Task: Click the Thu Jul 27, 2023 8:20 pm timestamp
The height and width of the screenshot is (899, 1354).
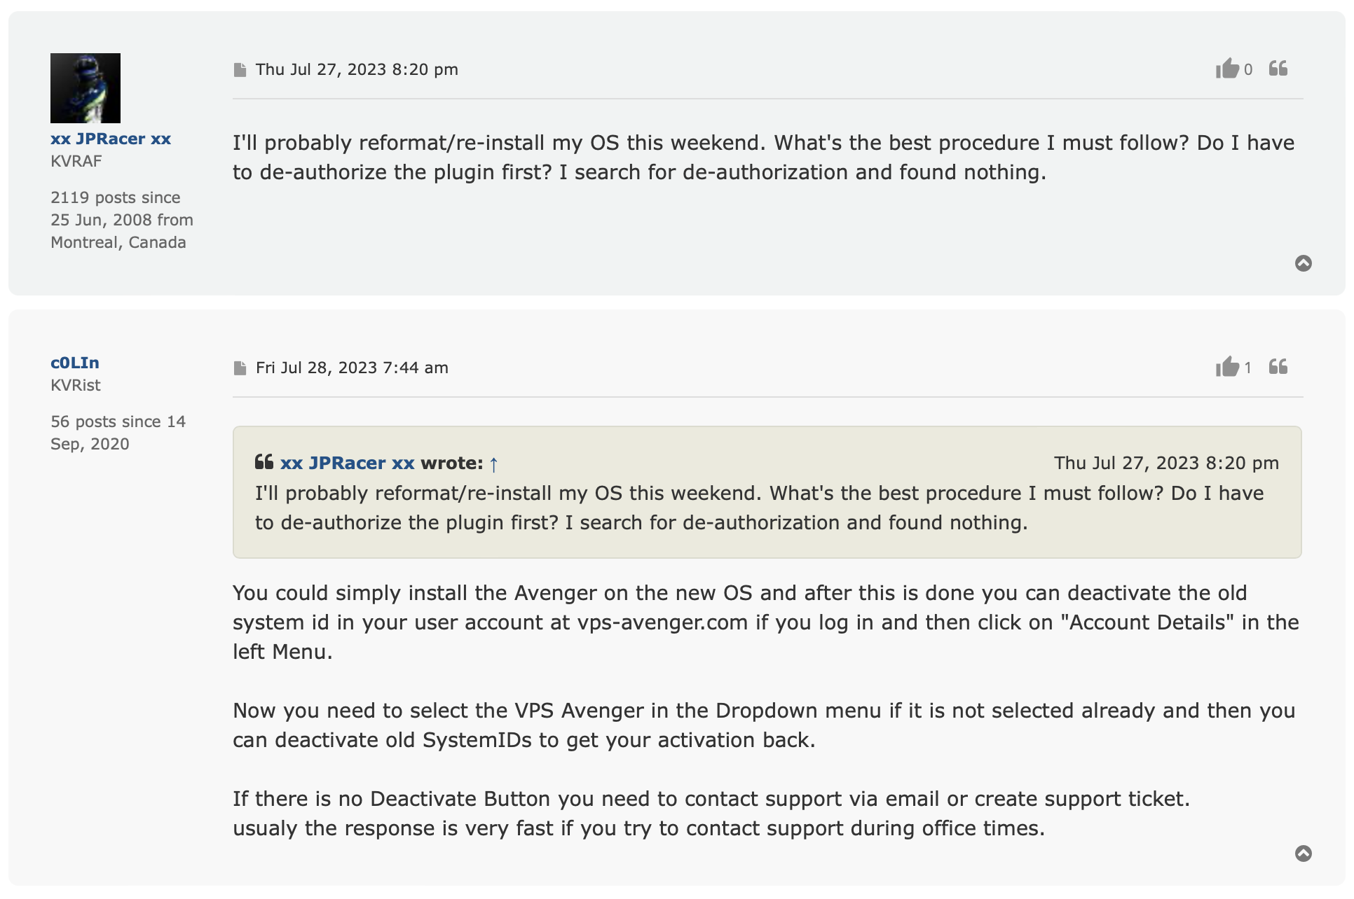Action: tap(357, 70)
